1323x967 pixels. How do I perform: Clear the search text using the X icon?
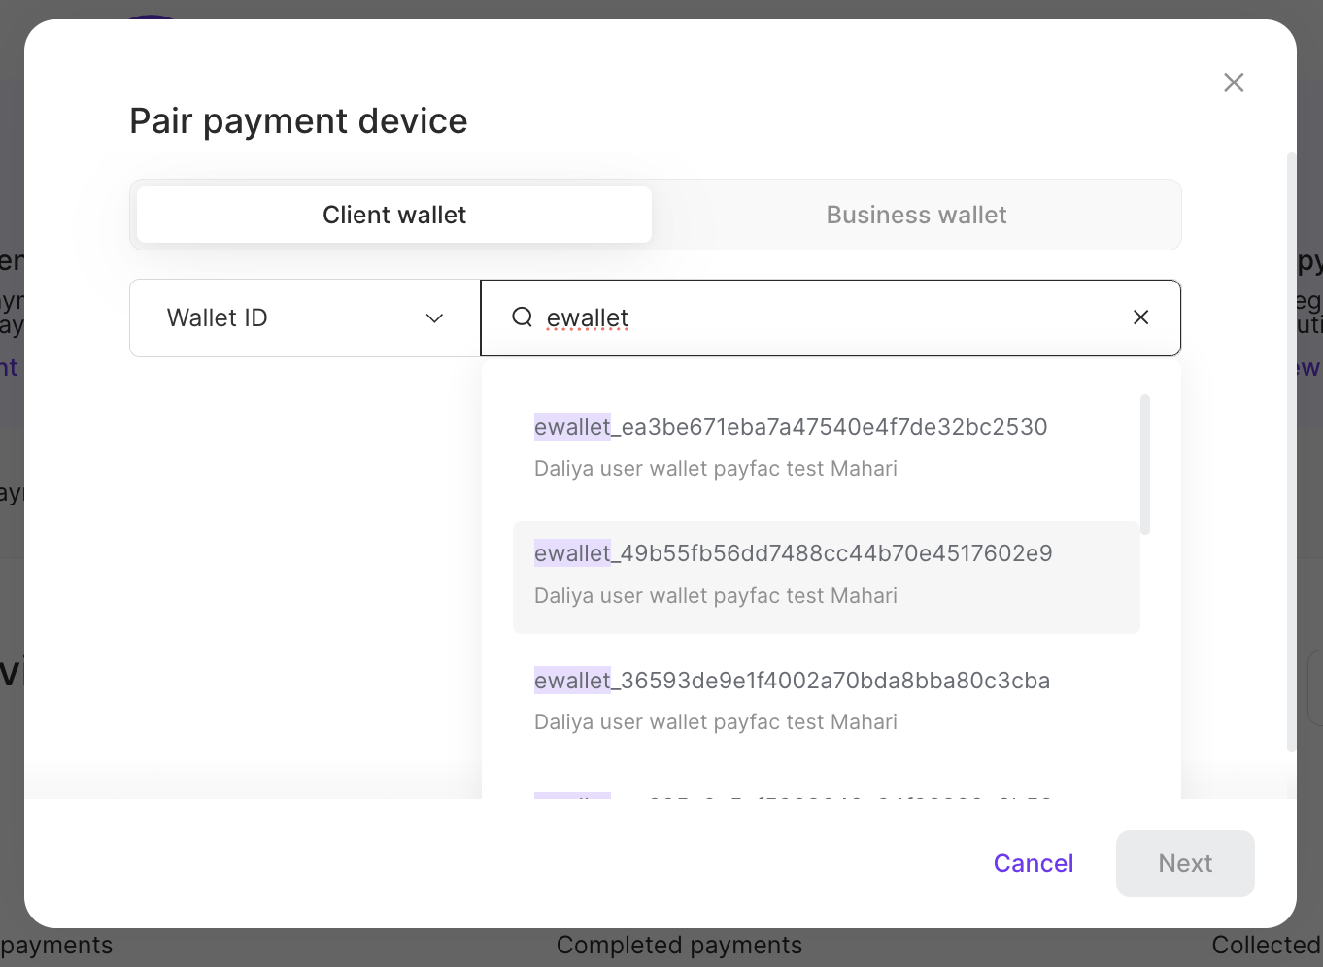pyautogui.click(x=1140, y=317)
